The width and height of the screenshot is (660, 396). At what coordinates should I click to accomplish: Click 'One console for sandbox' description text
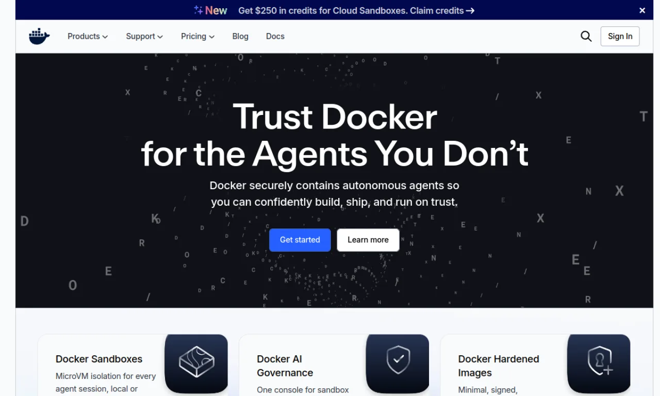303,390
